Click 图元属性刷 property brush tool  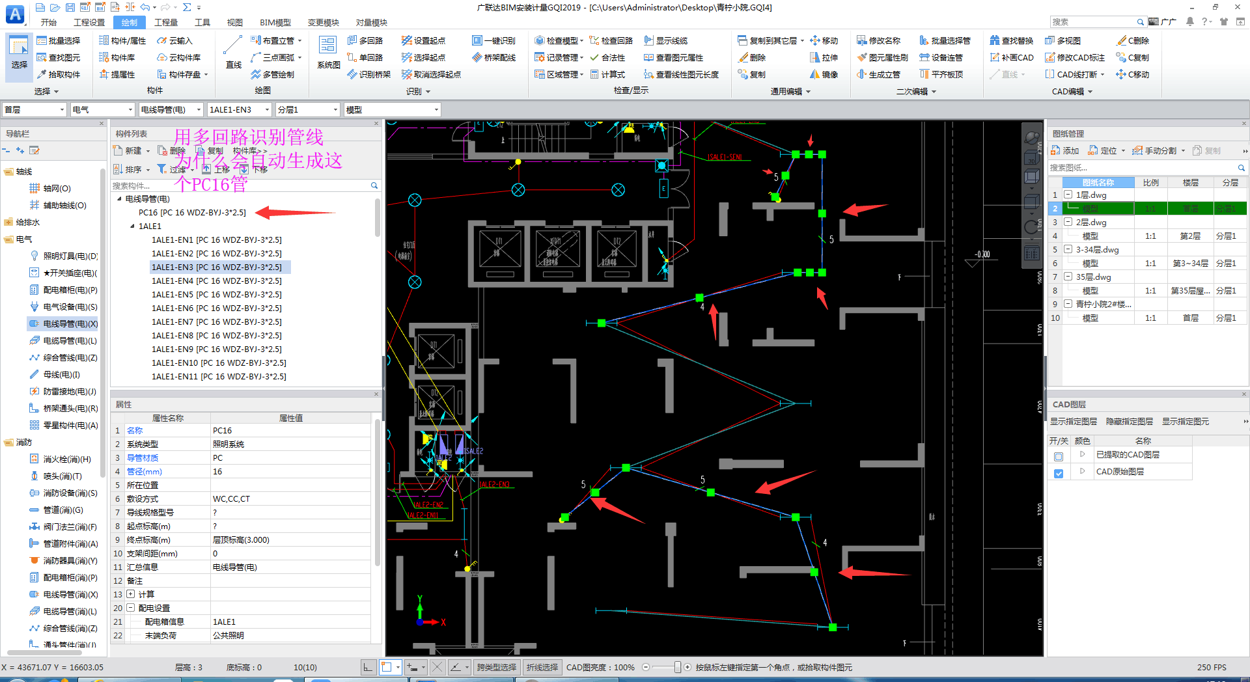[883, 57]
